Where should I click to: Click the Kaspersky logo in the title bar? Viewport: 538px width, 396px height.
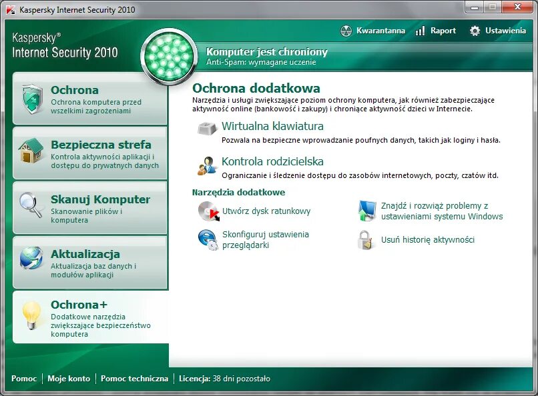pyautogui.click(x=11, y=9)
